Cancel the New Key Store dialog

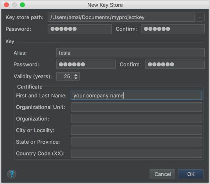pyautogui.click(x=162, y=174)
